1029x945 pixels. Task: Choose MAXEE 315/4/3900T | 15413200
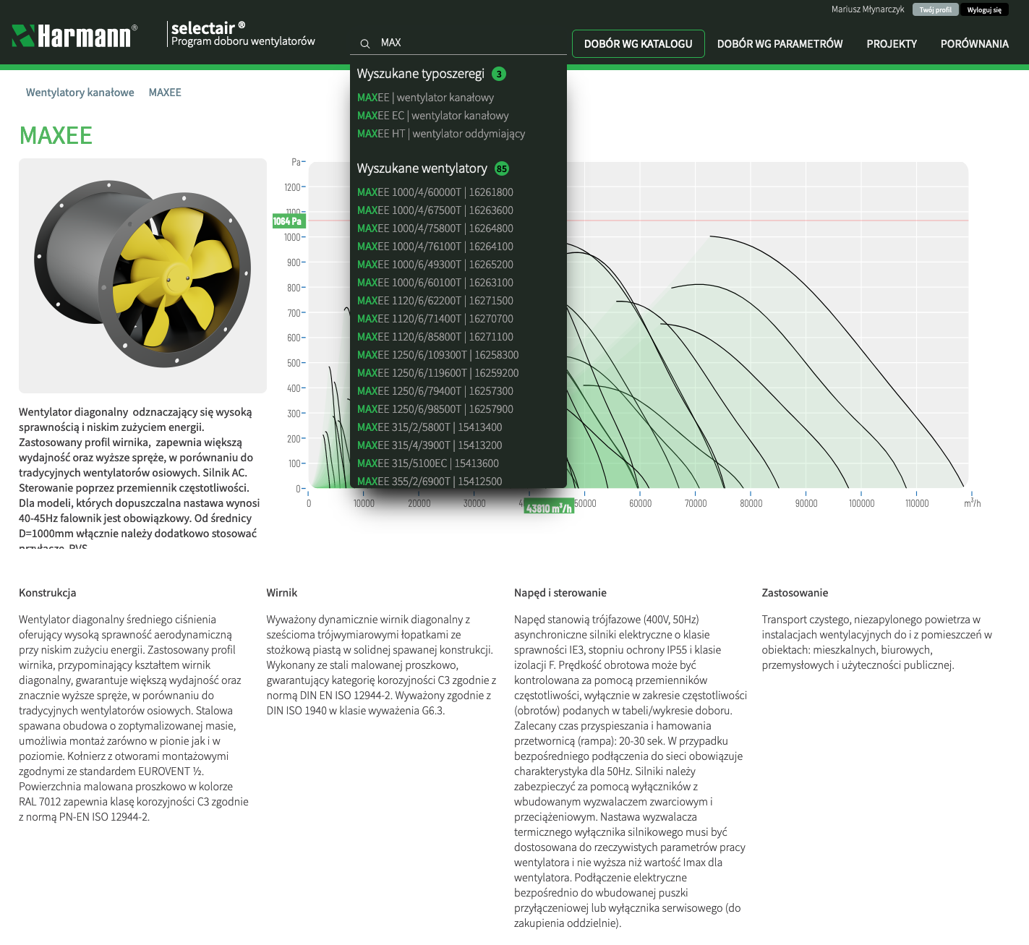pyautogui.click(x=430, y=445)
